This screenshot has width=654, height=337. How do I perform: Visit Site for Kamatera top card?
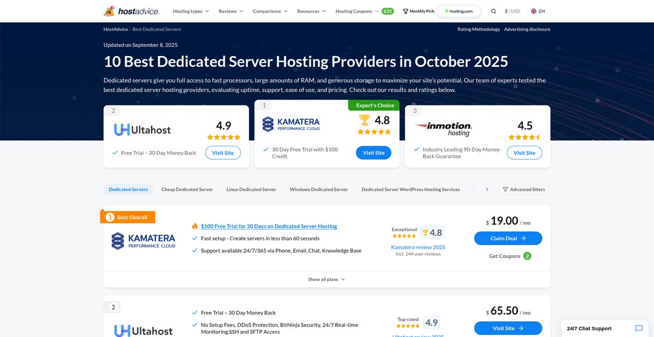(373, 153)
